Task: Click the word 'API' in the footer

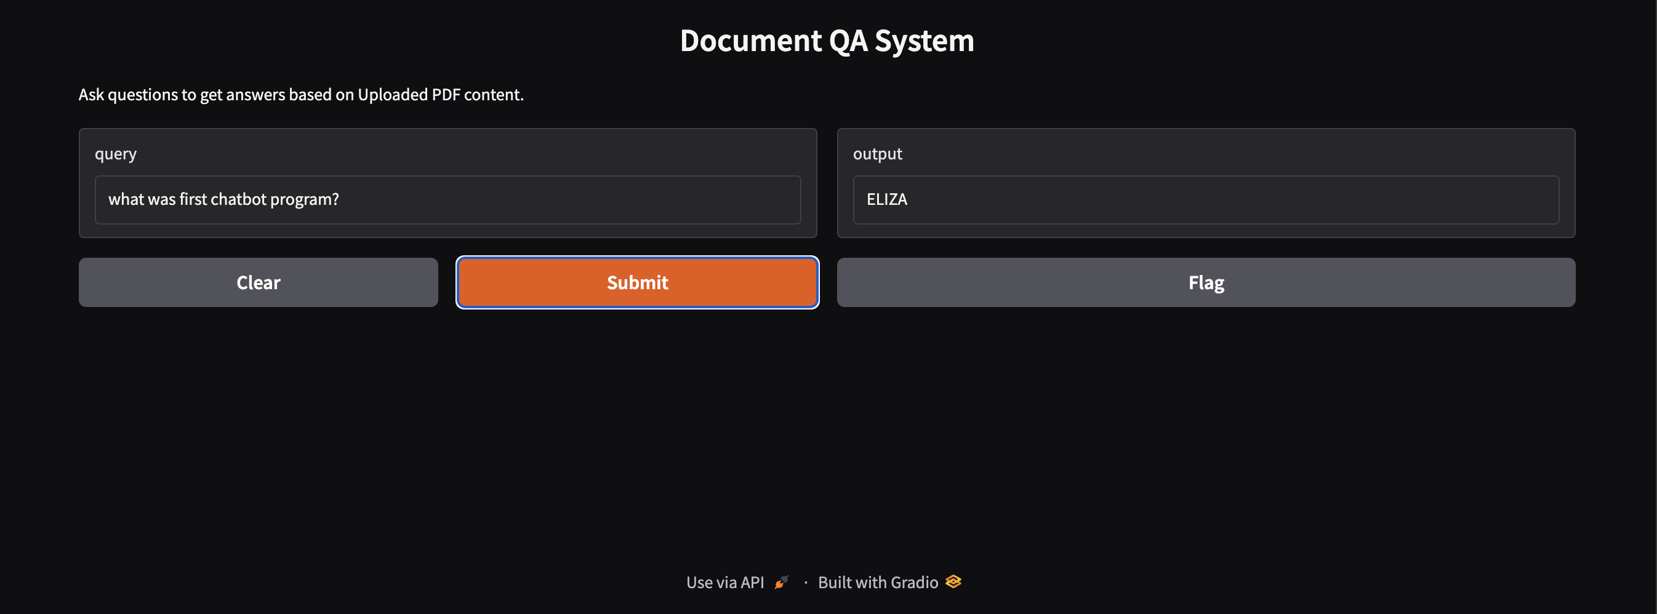Action: coord(752,583)
